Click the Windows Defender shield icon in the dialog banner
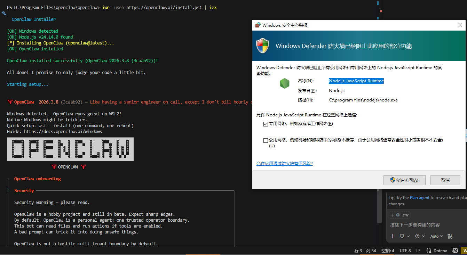Image resolution: width=467 pixels, height=255 pixels. (x=263, y=46)
